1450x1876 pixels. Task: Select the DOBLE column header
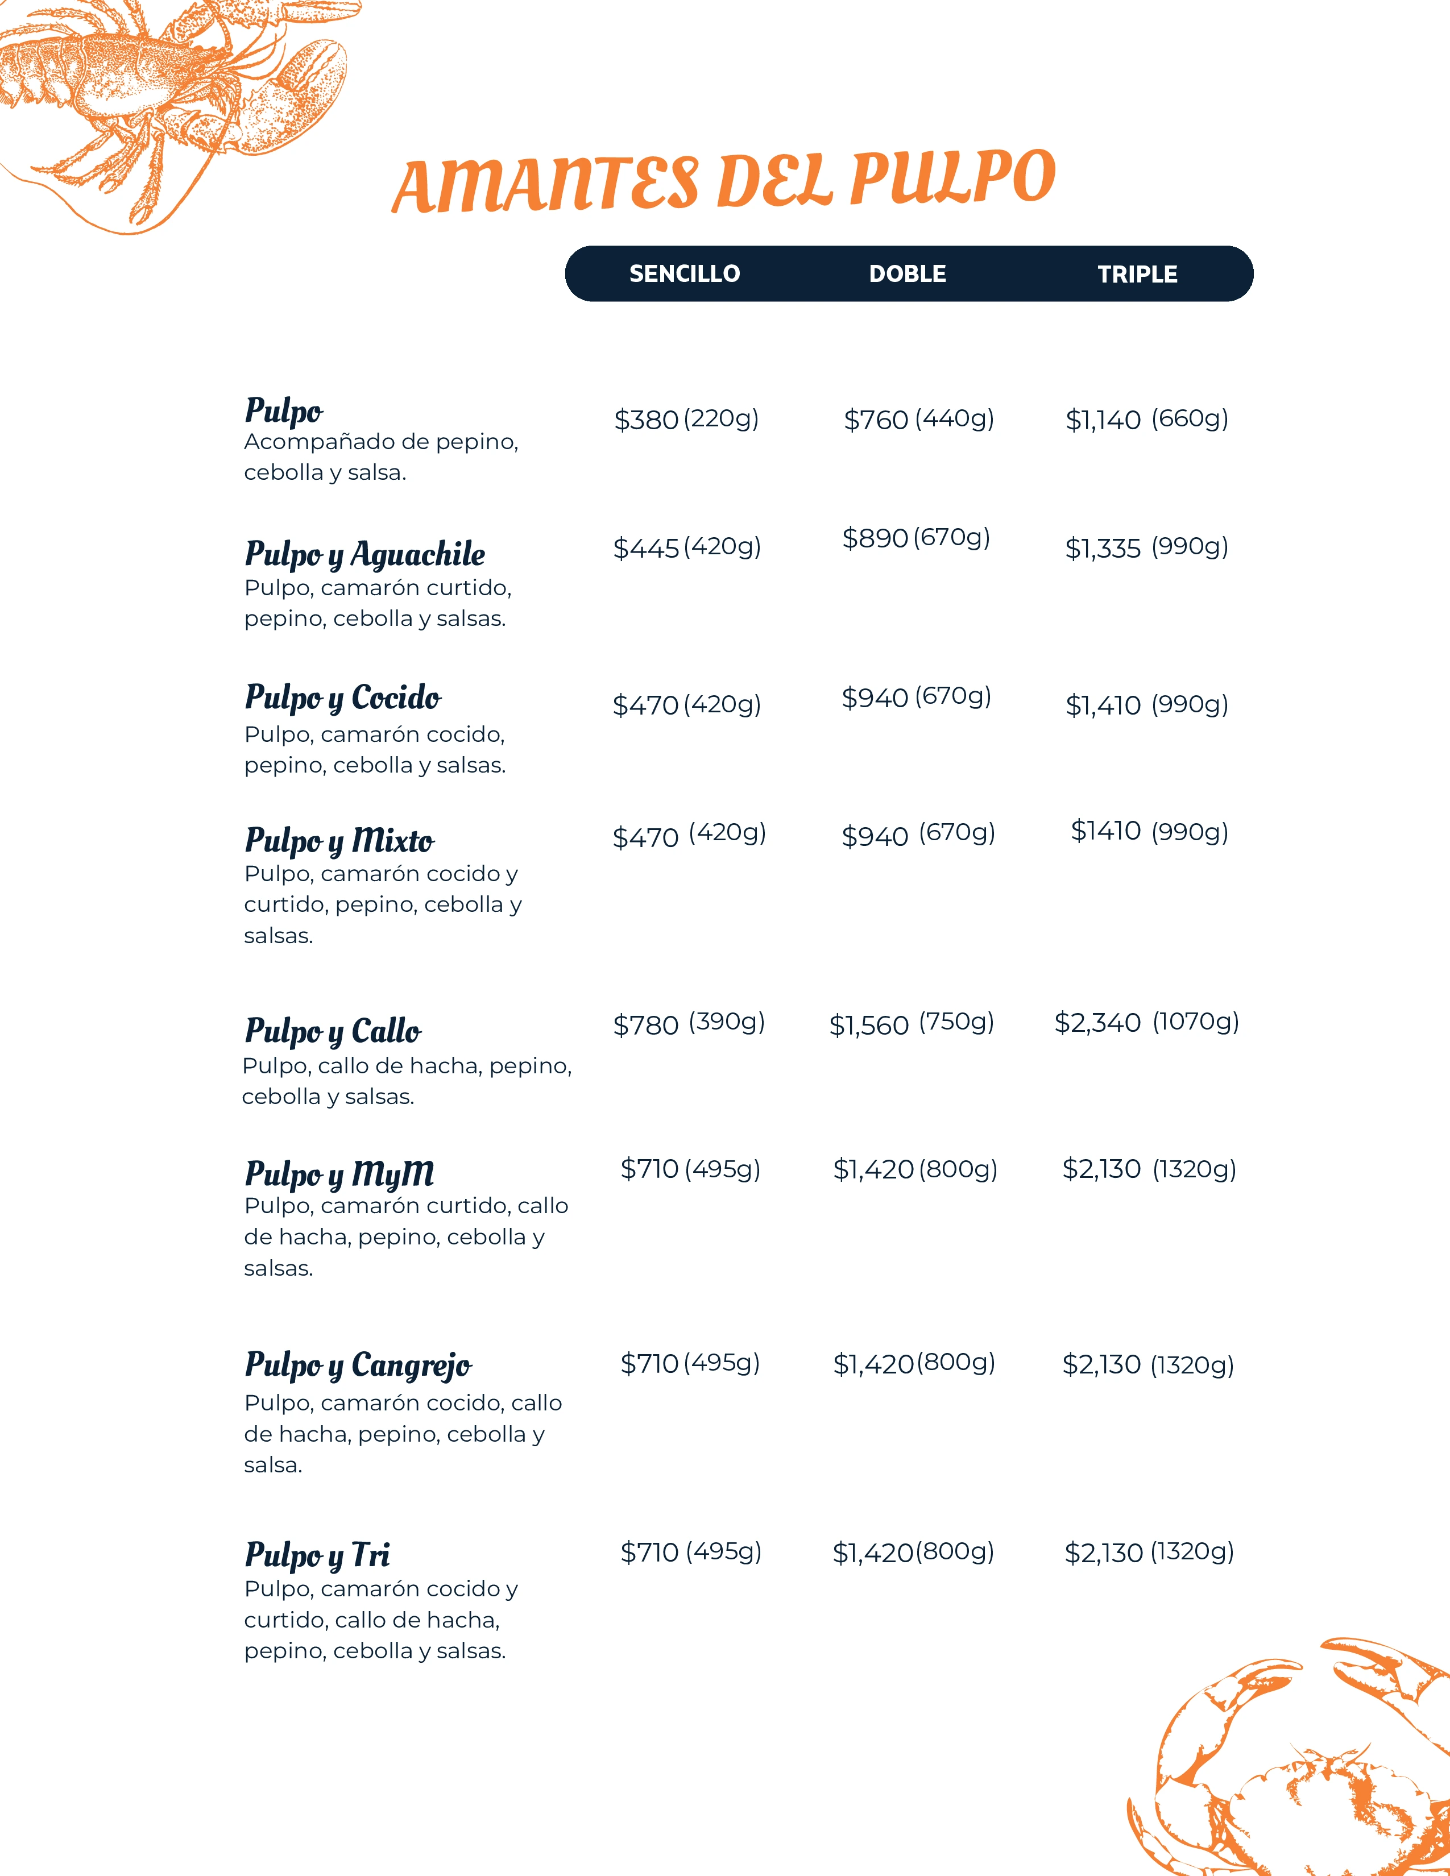(x=907, y=274)
